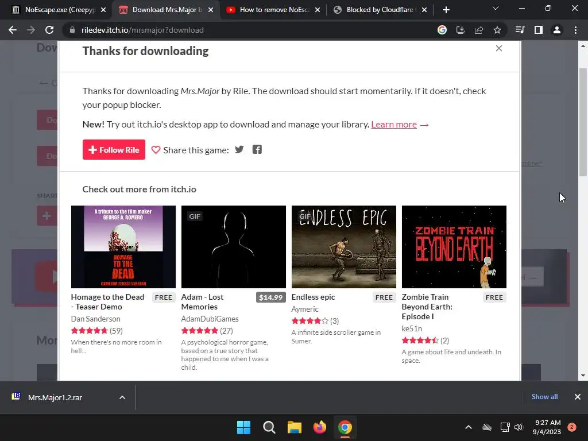Switch to Blocked by Cloudflare tab

coord(380,10)
